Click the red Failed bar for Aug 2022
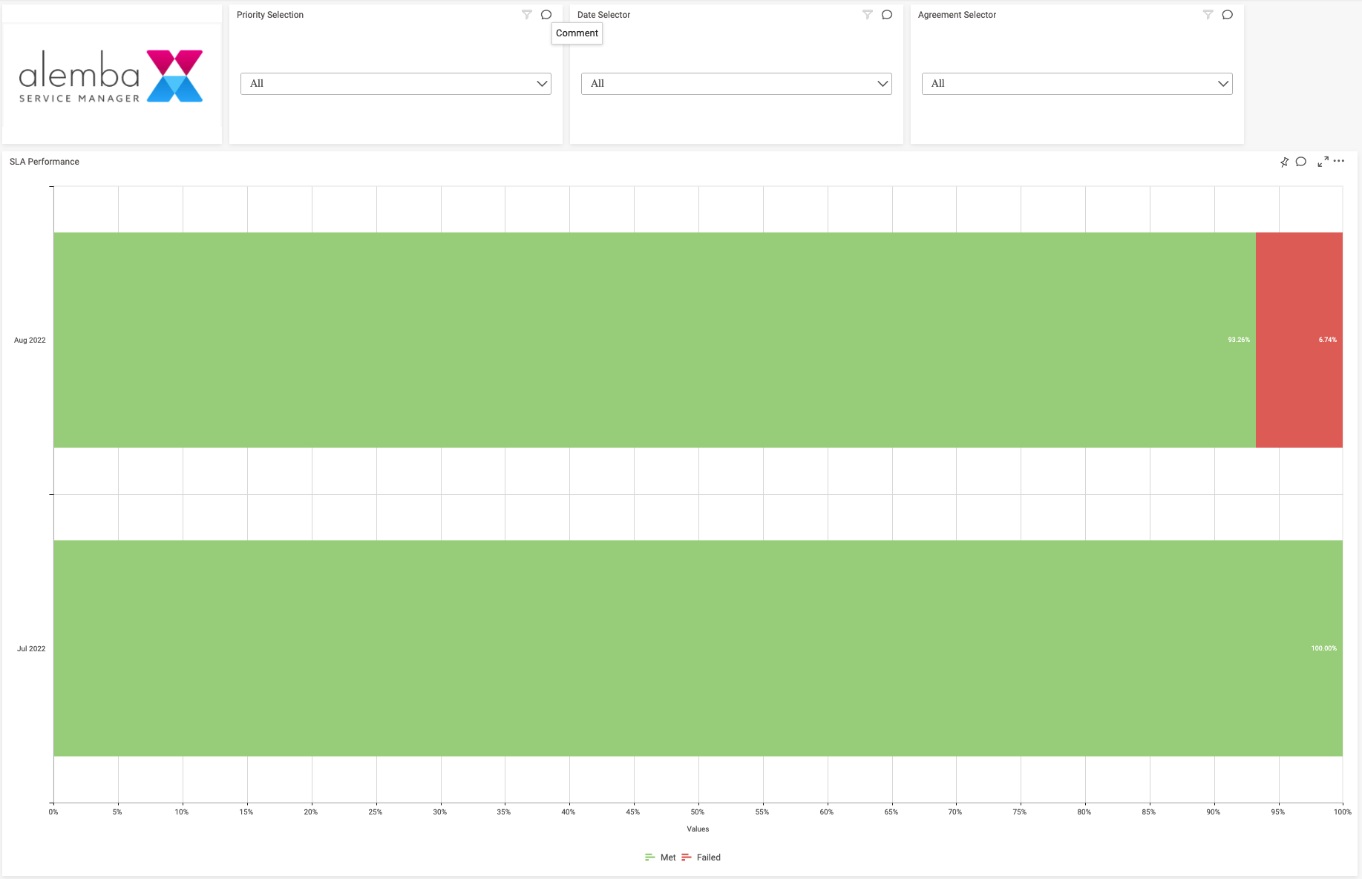 coord(1299,340)
